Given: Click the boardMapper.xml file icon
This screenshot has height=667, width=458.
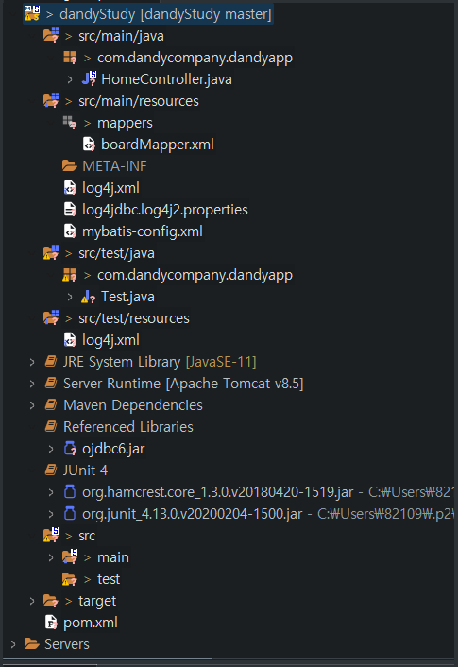Looking at the screenshot, I should click(x=89, y=145).
